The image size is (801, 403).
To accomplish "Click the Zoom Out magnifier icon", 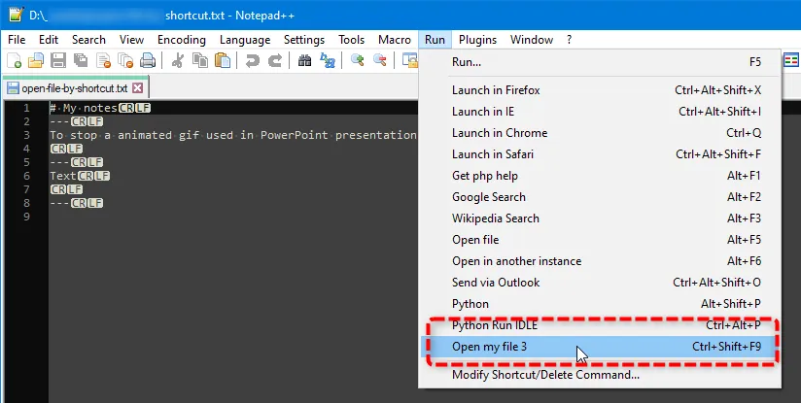I will coord(379,61).
